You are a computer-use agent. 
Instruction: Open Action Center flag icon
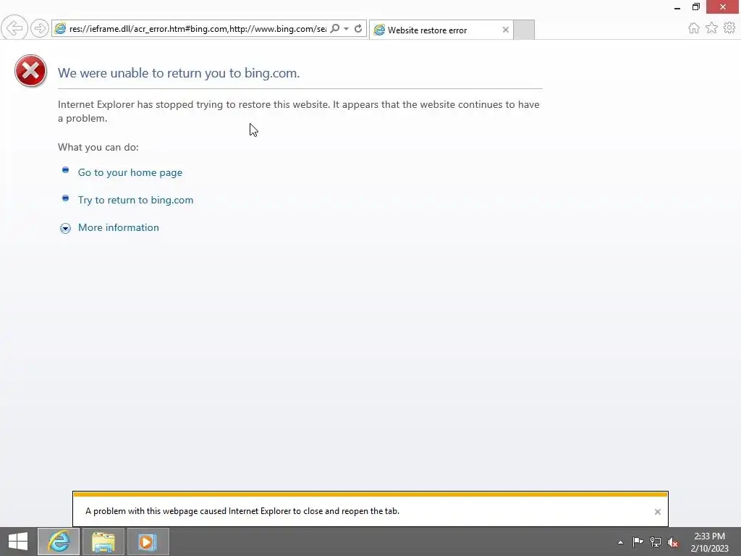pyautogui.click(x=638, y=542)
